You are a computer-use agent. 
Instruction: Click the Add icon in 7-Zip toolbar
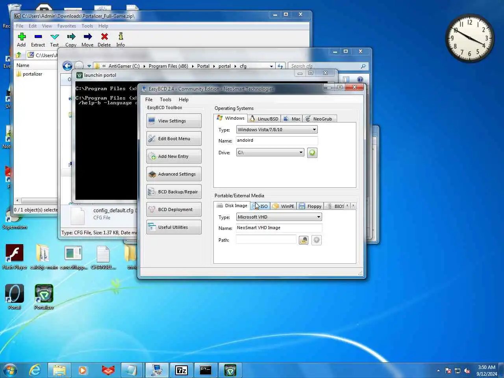(22, 37)
